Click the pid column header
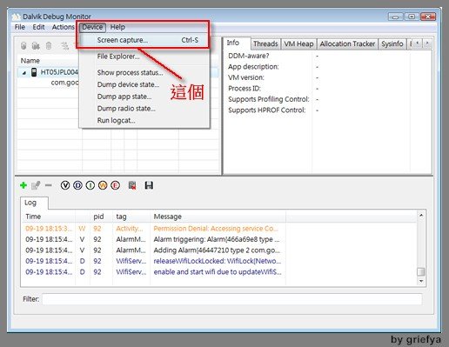The height and width of the screenshot is (347, 449). point(101,217)
